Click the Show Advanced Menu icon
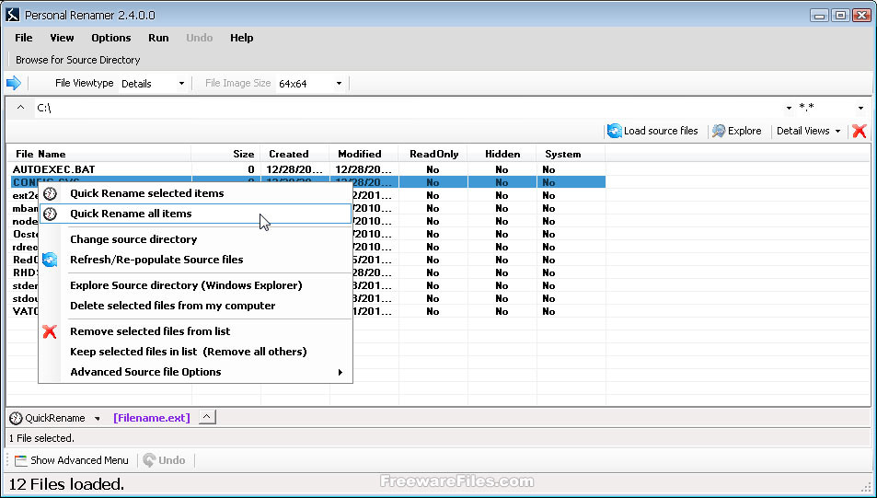This screenshot has width=877, height=498. 20,460
